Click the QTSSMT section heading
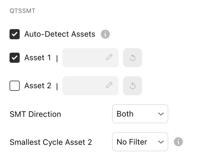 point(22,11)
